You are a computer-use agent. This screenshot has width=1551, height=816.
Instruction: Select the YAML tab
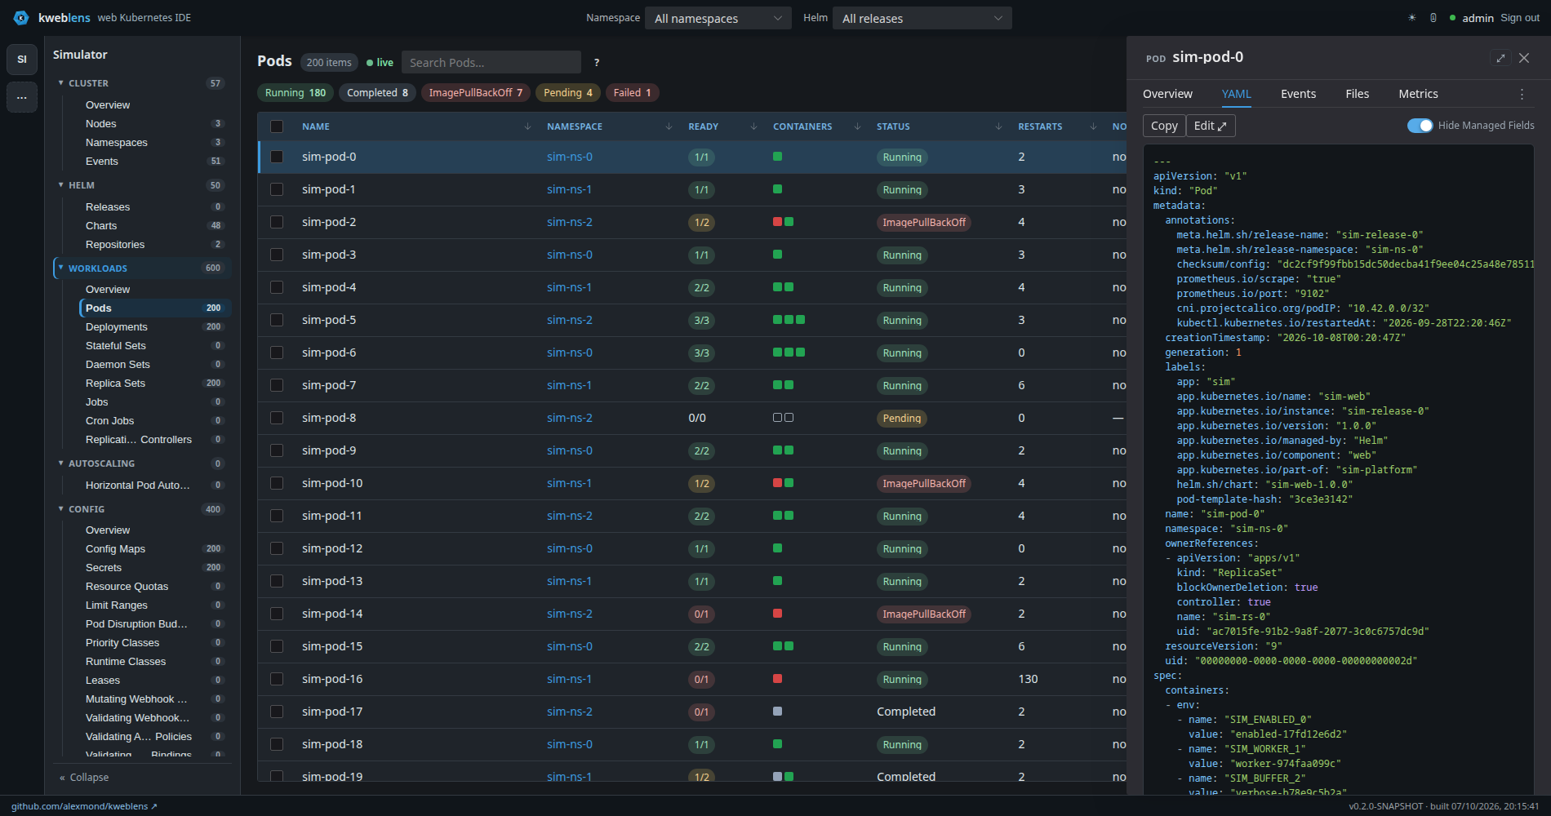(1236, 95)
